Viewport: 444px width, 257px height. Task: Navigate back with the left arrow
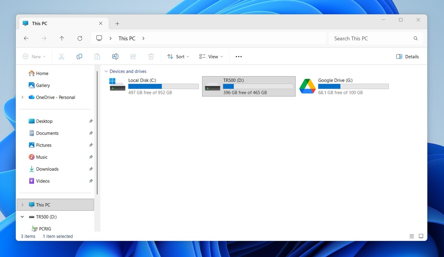[26, 38]
